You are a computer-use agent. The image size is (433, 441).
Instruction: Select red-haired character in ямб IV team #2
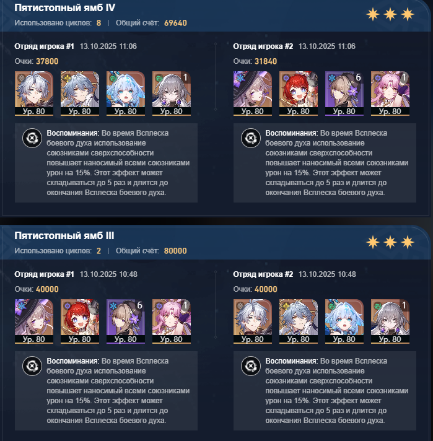pyautogui.click(x=299, y=94)
